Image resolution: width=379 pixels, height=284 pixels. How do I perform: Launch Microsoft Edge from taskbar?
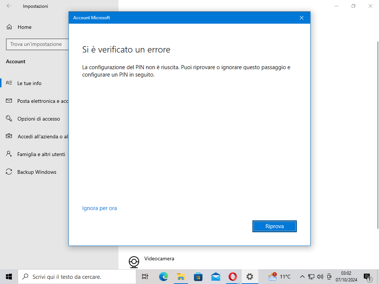163,277
